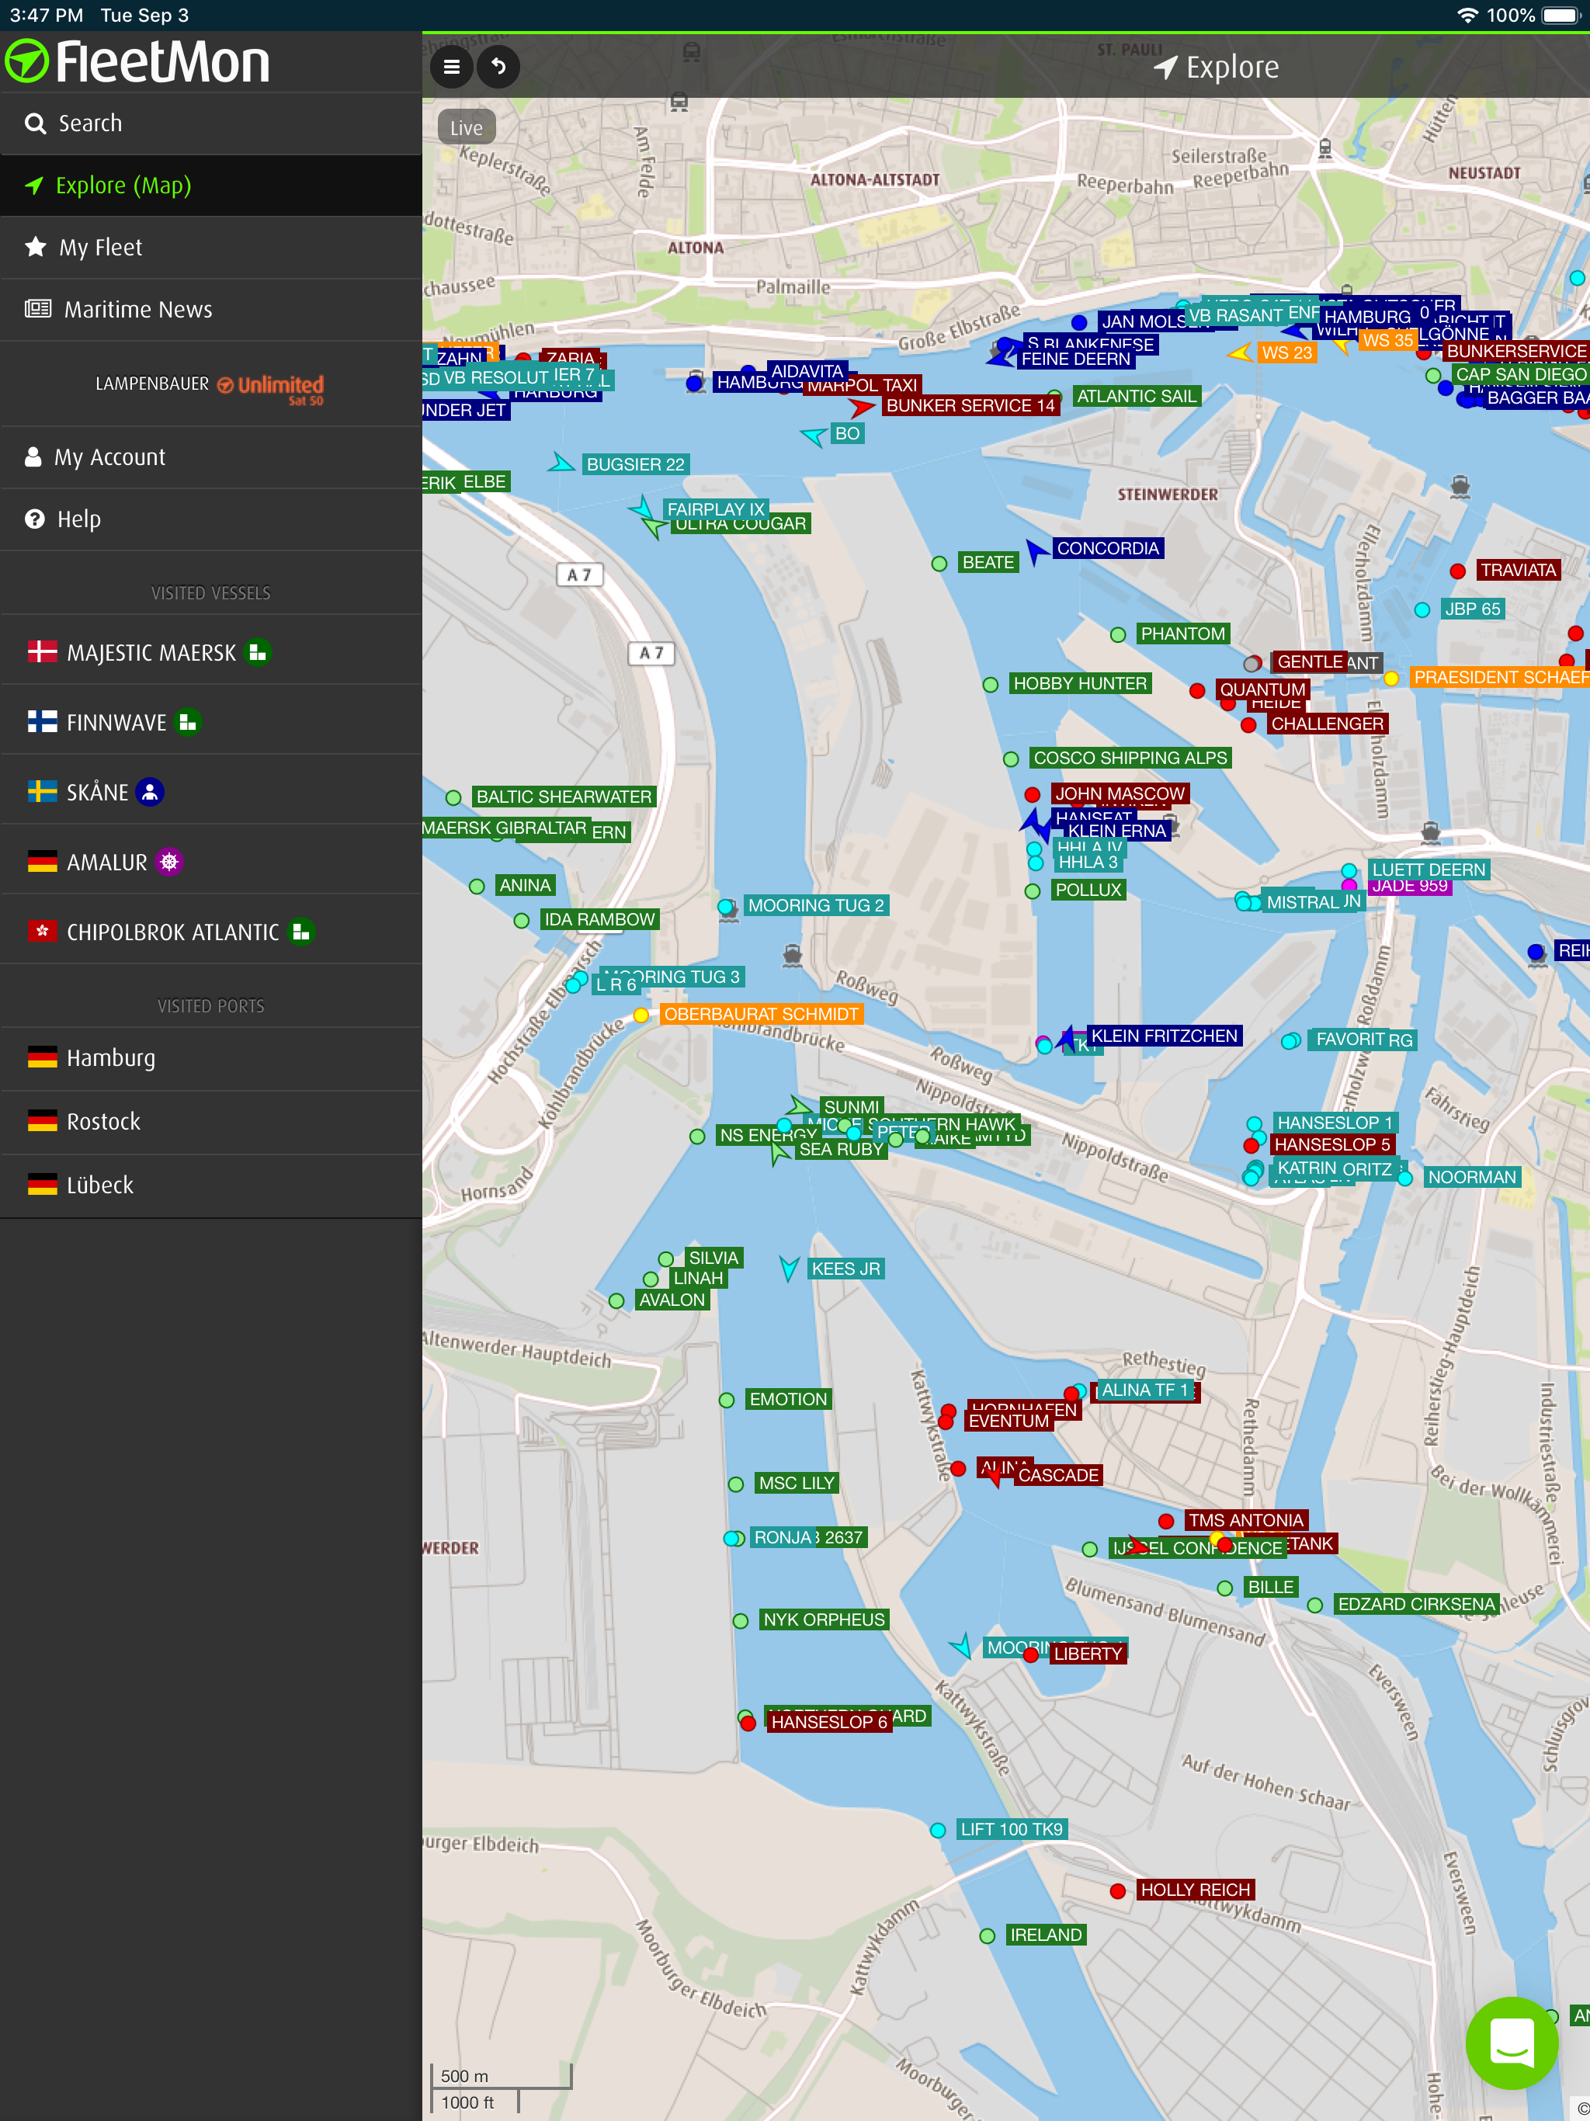Click the Denmark flag next to MAJESTIC MAERSK
Screen dimensions: 1590x2121
[42, 653]
